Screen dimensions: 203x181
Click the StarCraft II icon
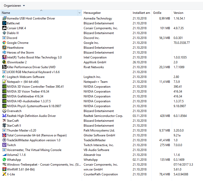click(4, 125)
